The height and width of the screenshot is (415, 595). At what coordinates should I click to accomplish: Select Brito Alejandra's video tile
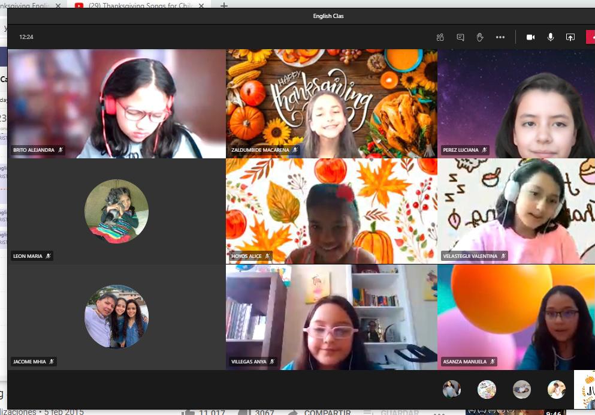pos(117,104)
